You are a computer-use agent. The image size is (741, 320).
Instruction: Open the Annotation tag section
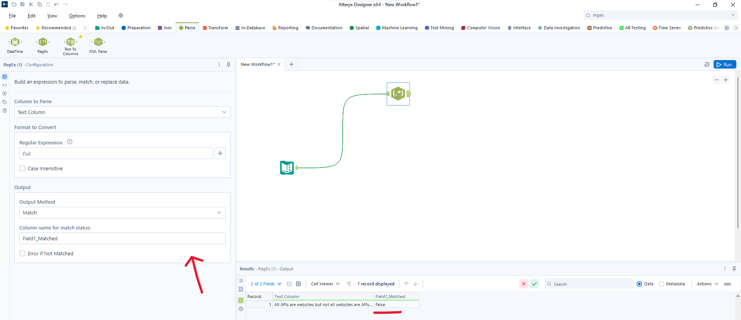point(5,102)
